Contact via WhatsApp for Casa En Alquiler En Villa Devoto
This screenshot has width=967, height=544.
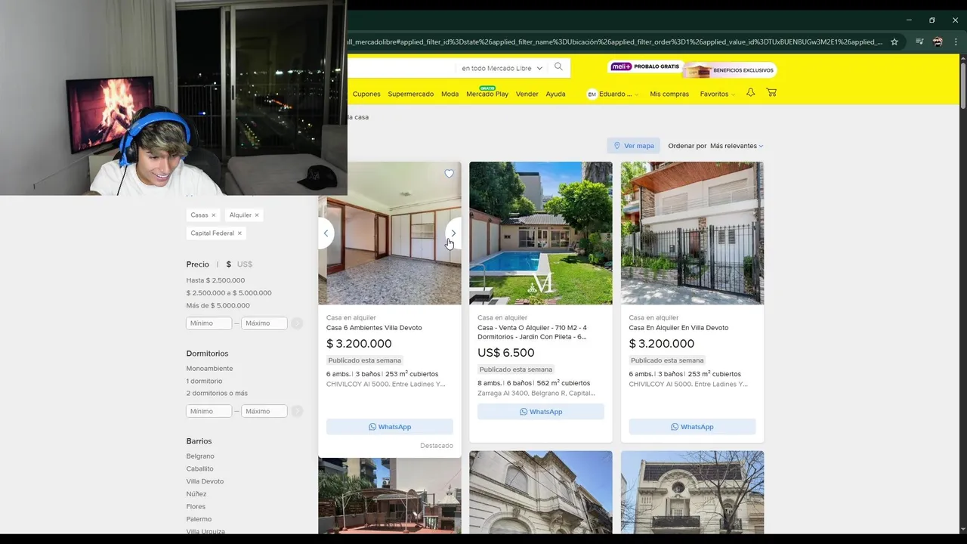tap(692, 427)
